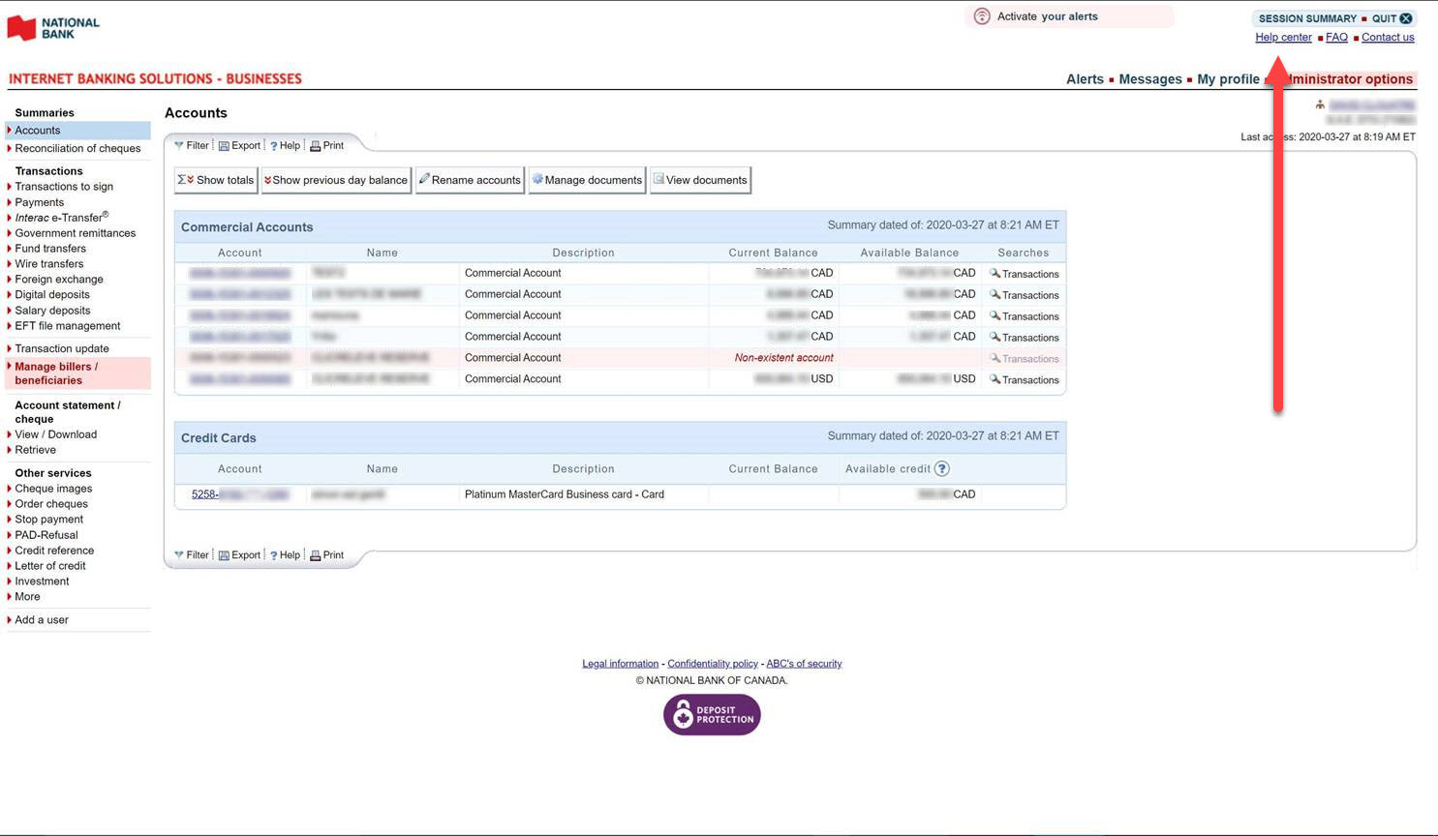The image size is (1438, 836).
Task: Open Transactions to sign
Action: (x=64, y=187)
